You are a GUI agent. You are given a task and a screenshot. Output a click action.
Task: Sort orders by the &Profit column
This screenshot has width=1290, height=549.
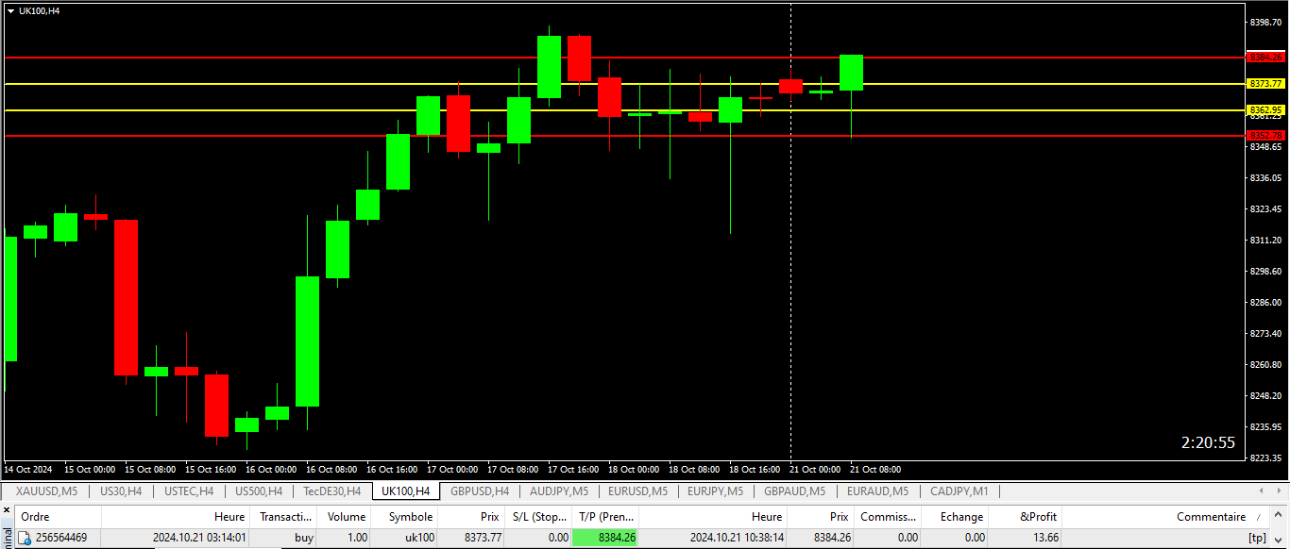1039,517
